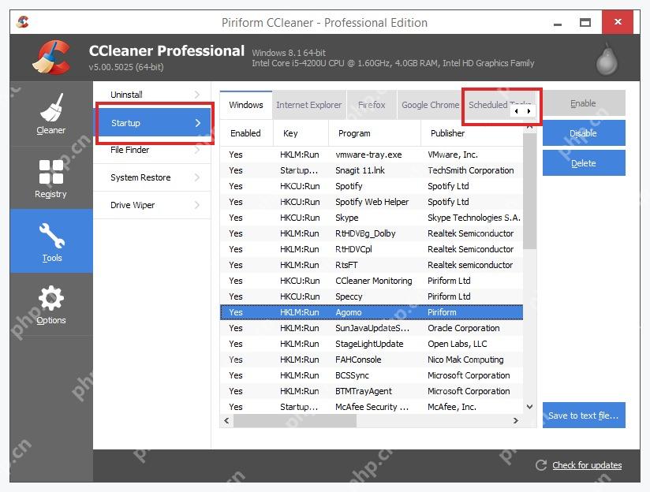The width and height of the screenshot is (650, 492).
Task: Select the CCleaner Monitoring row
Action: 372,281
